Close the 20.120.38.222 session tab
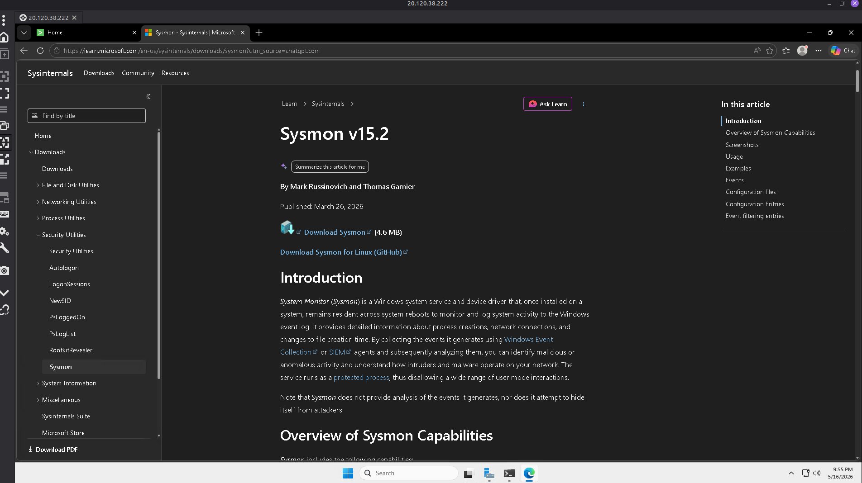 pyautogui.click(x=74, y=18)
